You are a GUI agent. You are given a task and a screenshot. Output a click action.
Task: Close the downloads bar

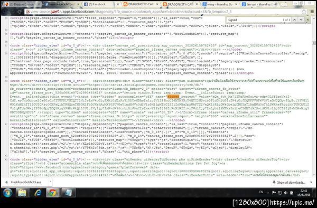pos(311,182)
